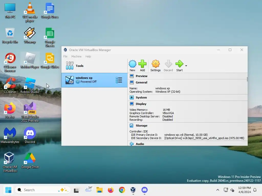Open the File menu

tap(65, 56)
